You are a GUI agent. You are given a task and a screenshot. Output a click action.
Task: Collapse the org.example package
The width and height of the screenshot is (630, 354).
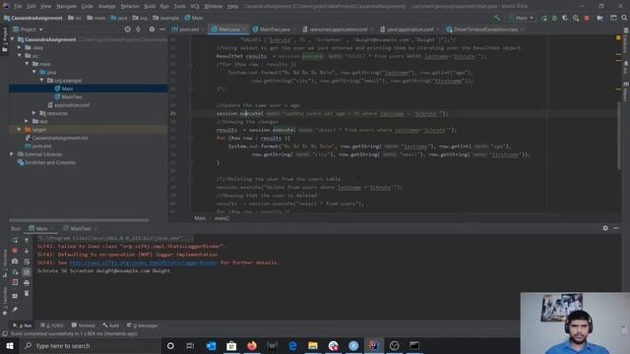pyautogui.click(x=41, y=81)
